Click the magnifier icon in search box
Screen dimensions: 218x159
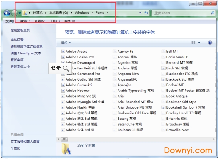213,13
